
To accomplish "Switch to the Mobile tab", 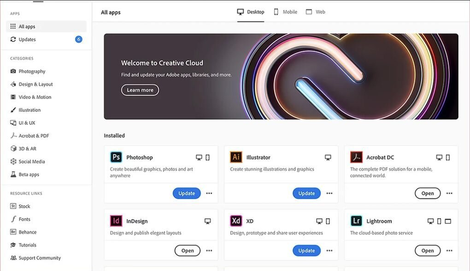I will 285,11.
